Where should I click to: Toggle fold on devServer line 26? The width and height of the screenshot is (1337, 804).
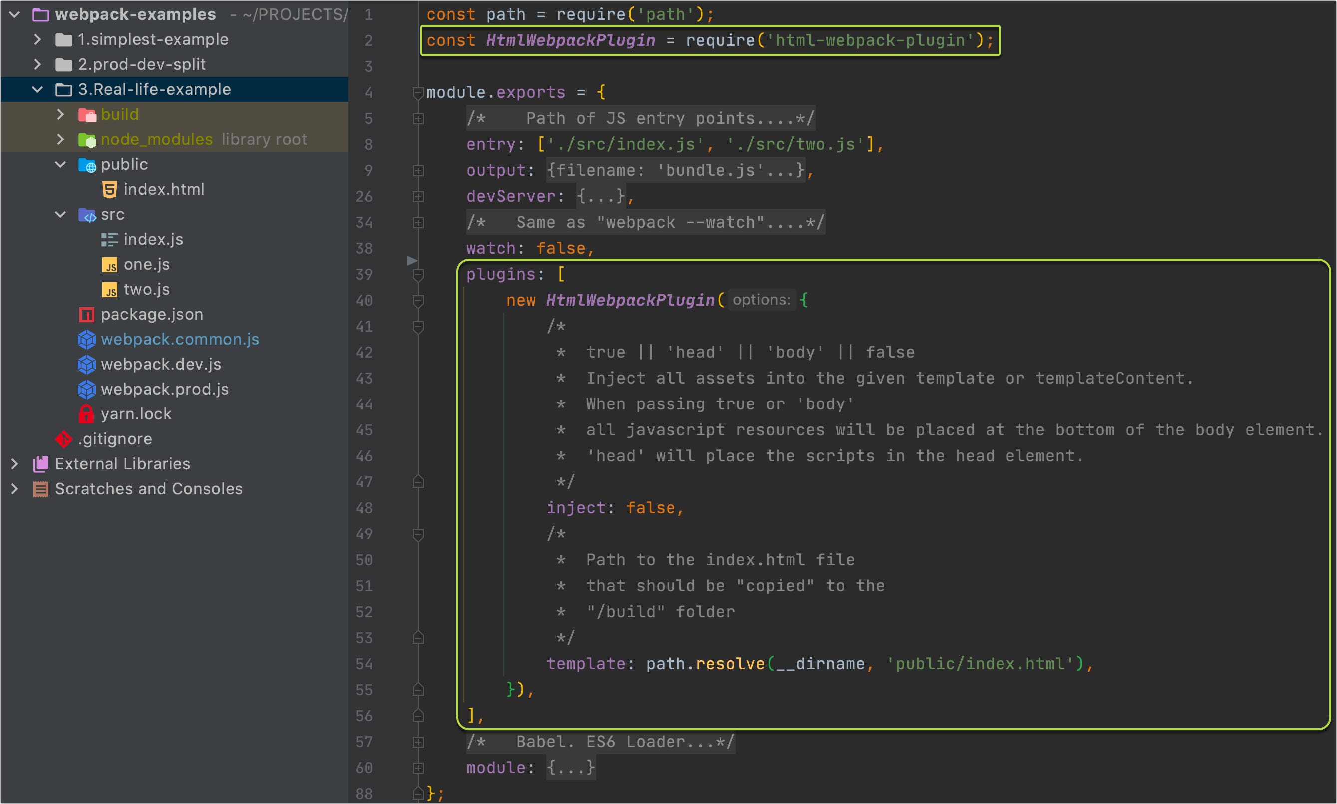point(418,197)
